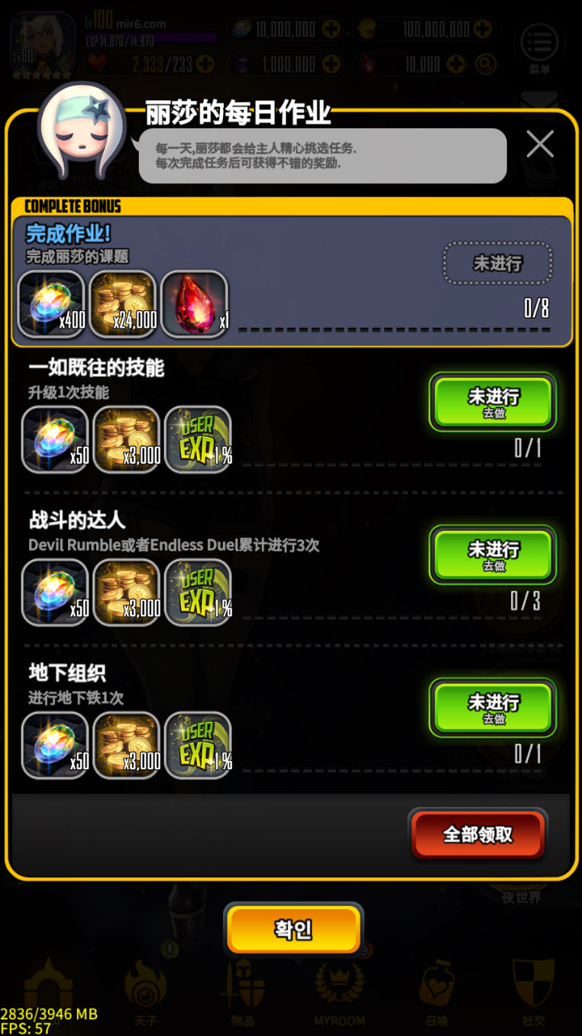Open MYROOM tab in bottom navigation
This screenshot has width=582, height=1036.
339,993
